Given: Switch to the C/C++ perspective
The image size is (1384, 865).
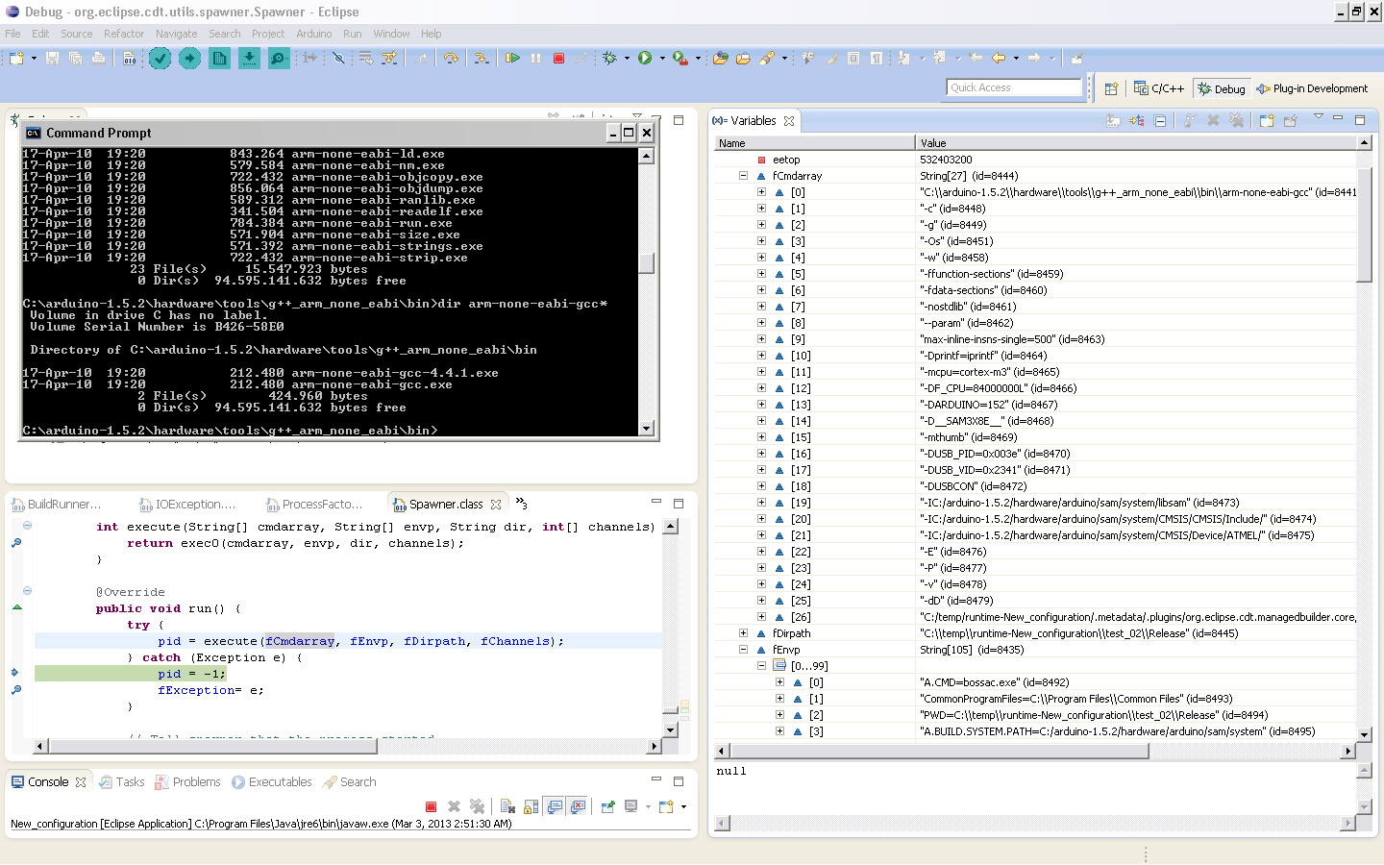Looking at the screenshot, I should point(1159,88).
